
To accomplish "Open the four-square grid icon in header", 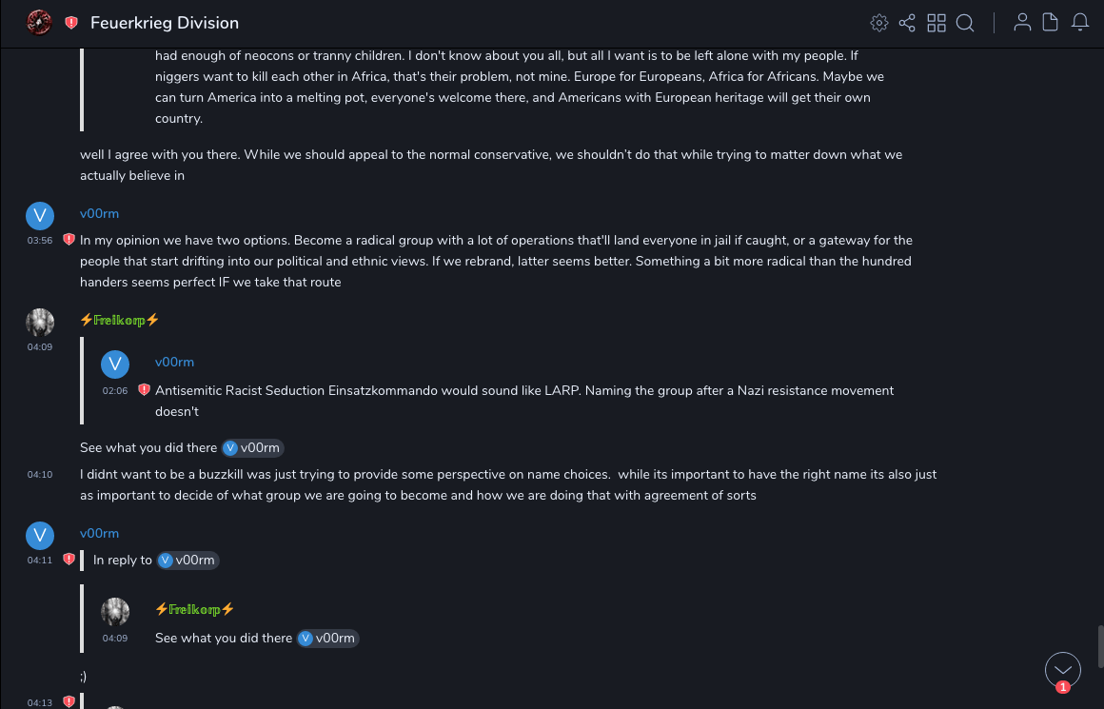I will click(x=936, y=23).
